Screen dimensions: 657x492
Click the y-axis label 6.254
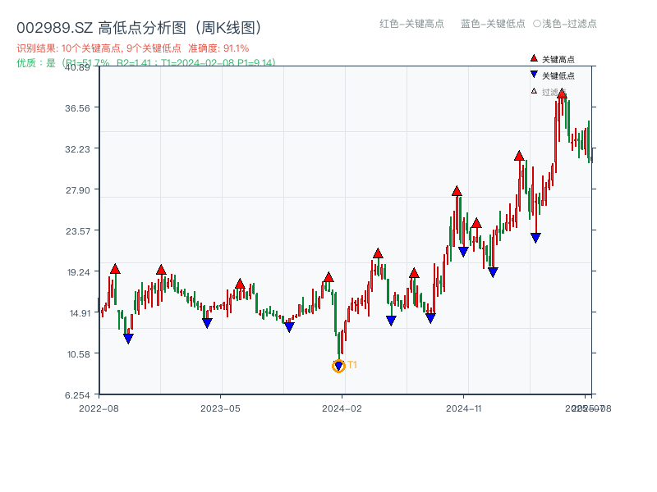click(77, 395)
